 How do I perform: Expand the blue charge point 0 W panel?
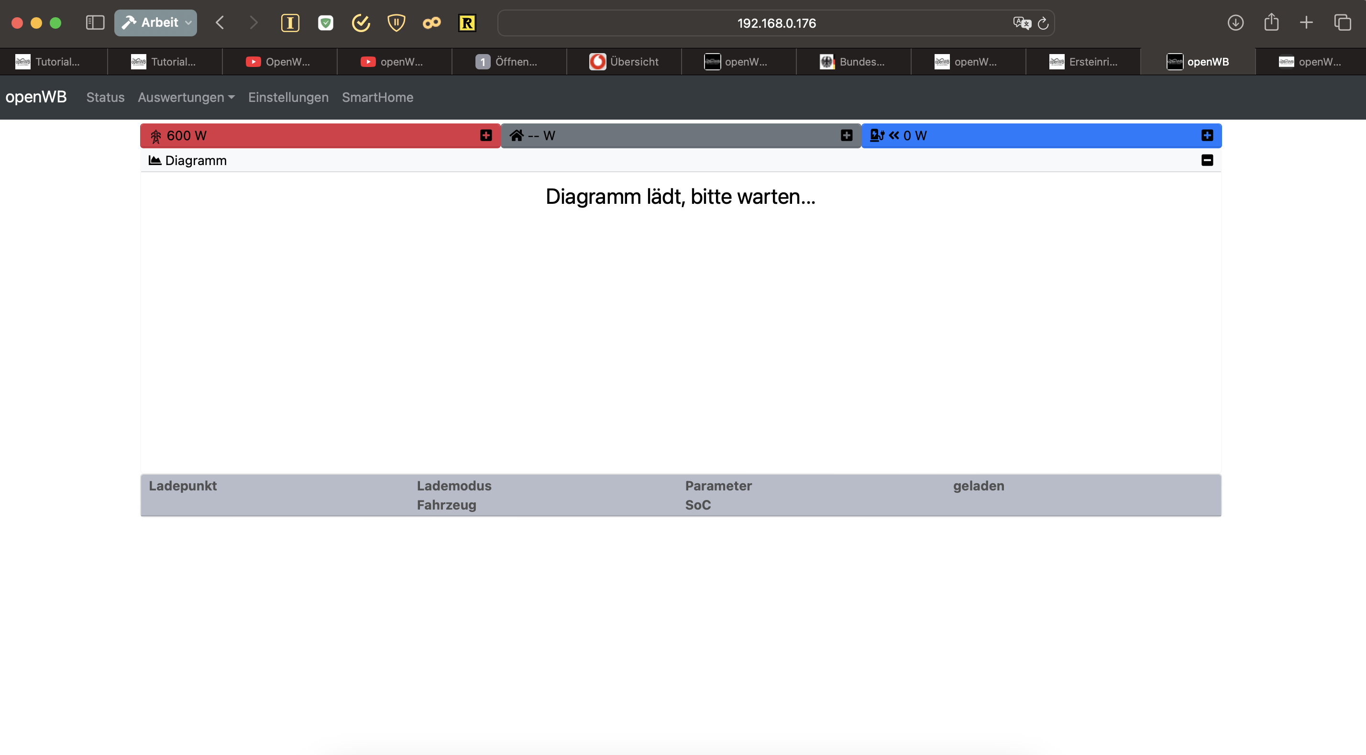1207,135
